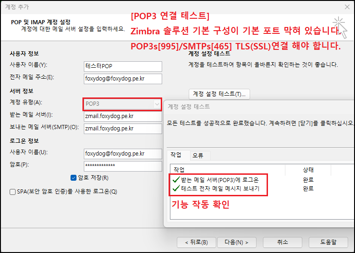The image size is (355, 253).
Task: Select the 받는 메일 서버(POP3)에 로그온 row
Action: (262, 180)
